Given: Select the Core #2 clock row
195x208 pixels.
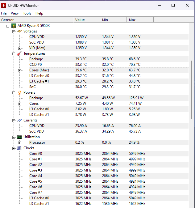Looking at the screenshot, I should pyautogui.click(x=109, y=165).
